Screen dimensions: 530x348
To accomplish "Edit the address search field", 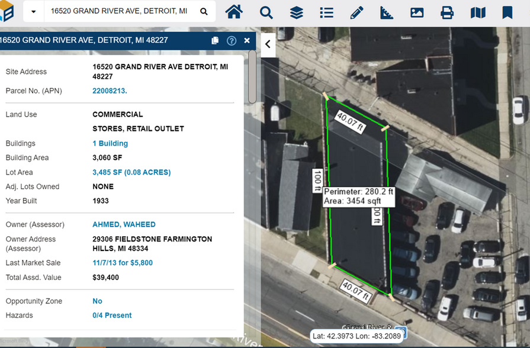I will point(119,11).
